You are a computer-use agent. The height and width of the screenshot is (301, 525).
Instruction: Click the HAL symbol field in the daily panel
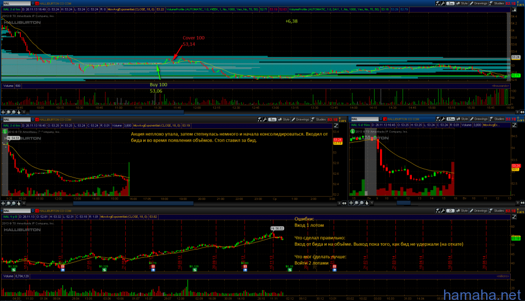17,211
